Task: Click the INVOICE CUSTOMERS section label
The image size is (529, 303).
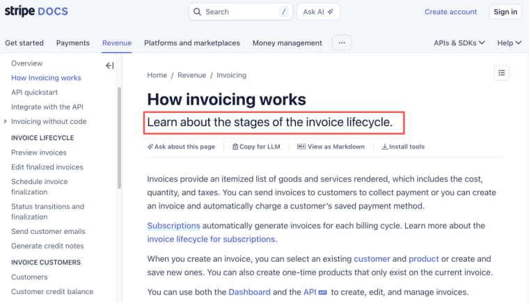Action: 46,263
